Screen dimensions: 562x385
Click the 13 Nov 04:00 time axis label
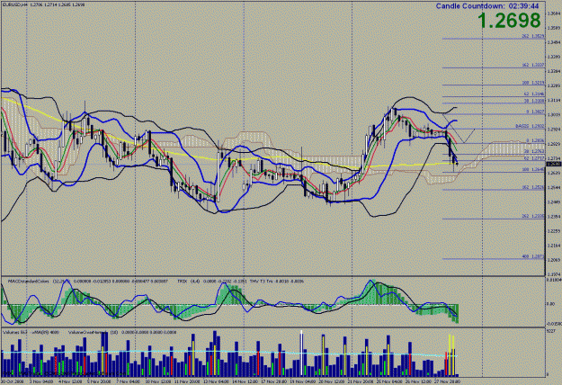(215, 381)
